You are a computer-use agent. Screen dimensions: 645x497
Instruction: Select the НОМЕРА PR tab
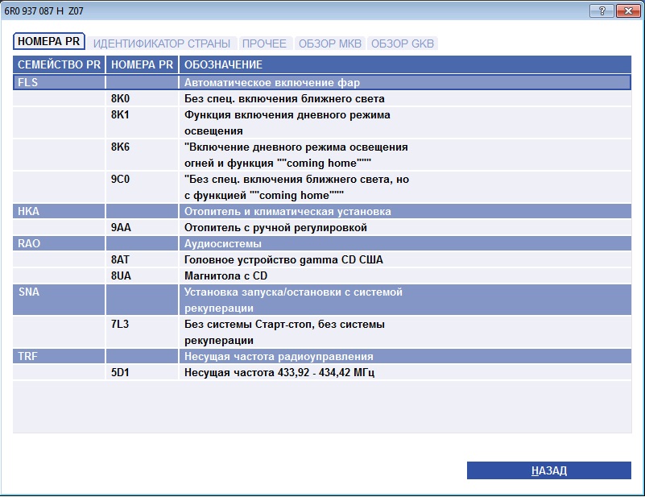[49, 43]
